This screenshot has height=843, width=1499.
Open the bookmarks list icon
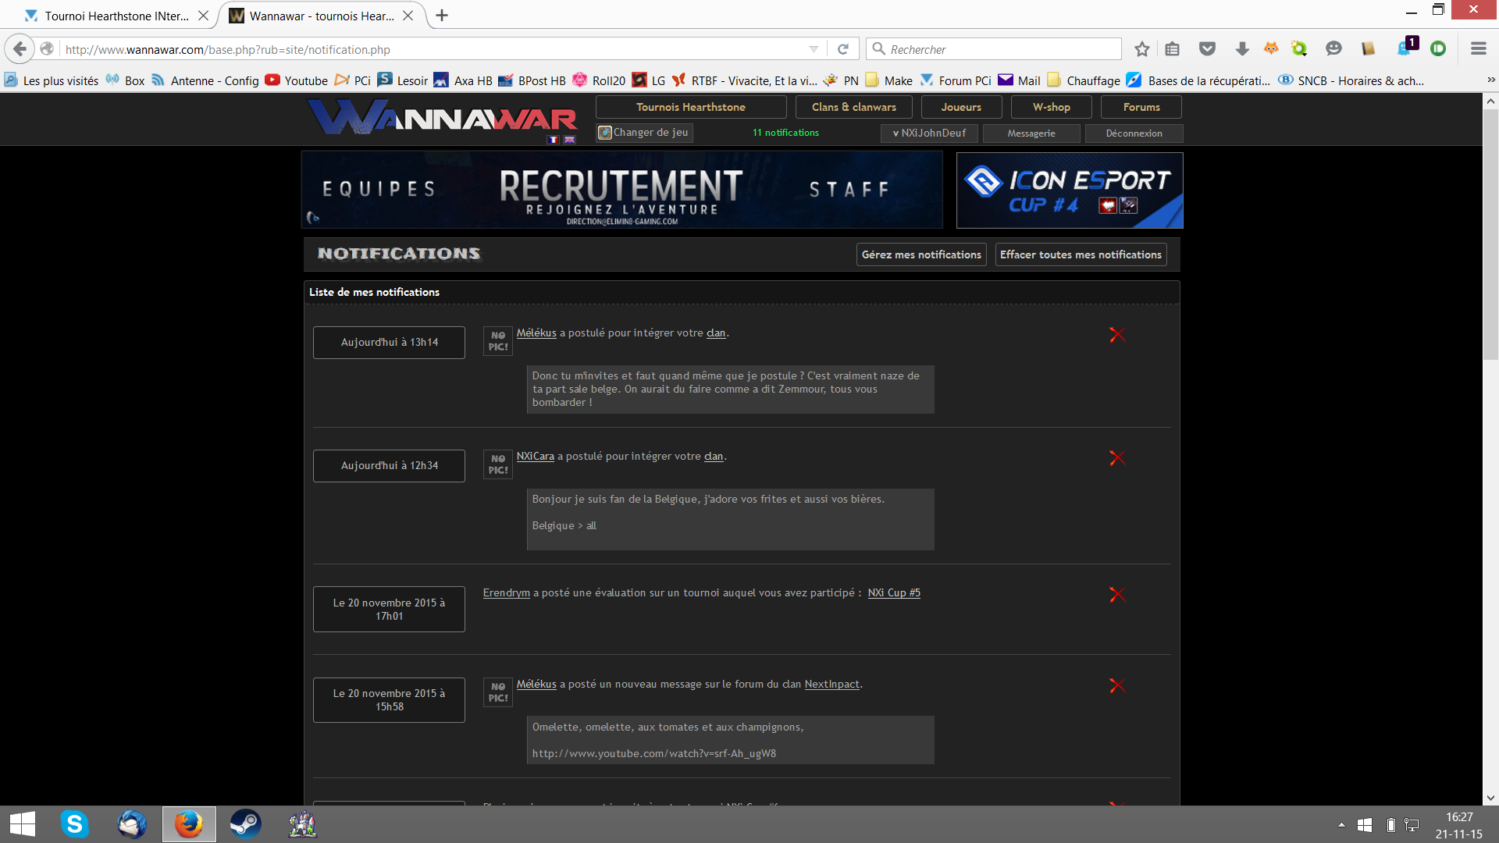coord(1172,49)
